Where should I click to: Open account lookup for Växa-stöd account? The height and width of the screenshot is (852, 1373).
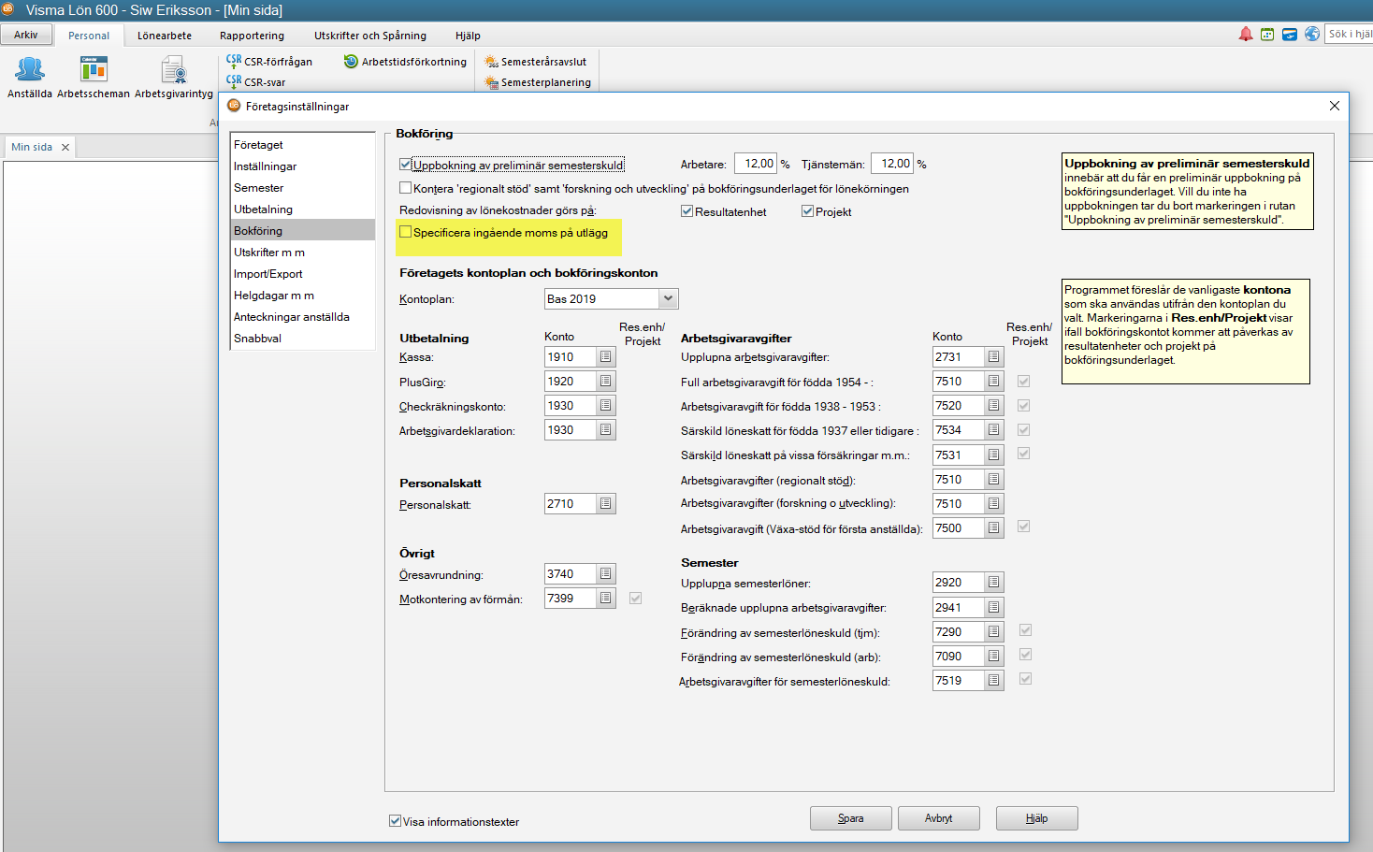click(994, 528)
